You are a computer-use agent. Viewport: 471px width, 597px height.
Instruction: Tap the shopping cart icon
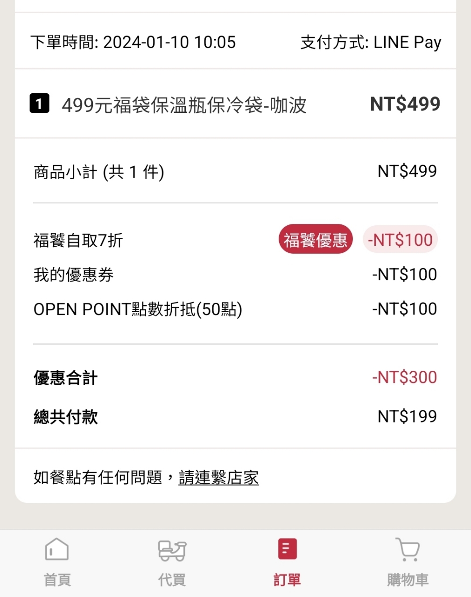(408, 549)
